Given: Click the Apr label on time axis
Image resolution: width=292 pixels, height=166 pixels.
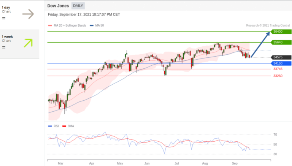Looking at the screenshot, I should [91, 163].
